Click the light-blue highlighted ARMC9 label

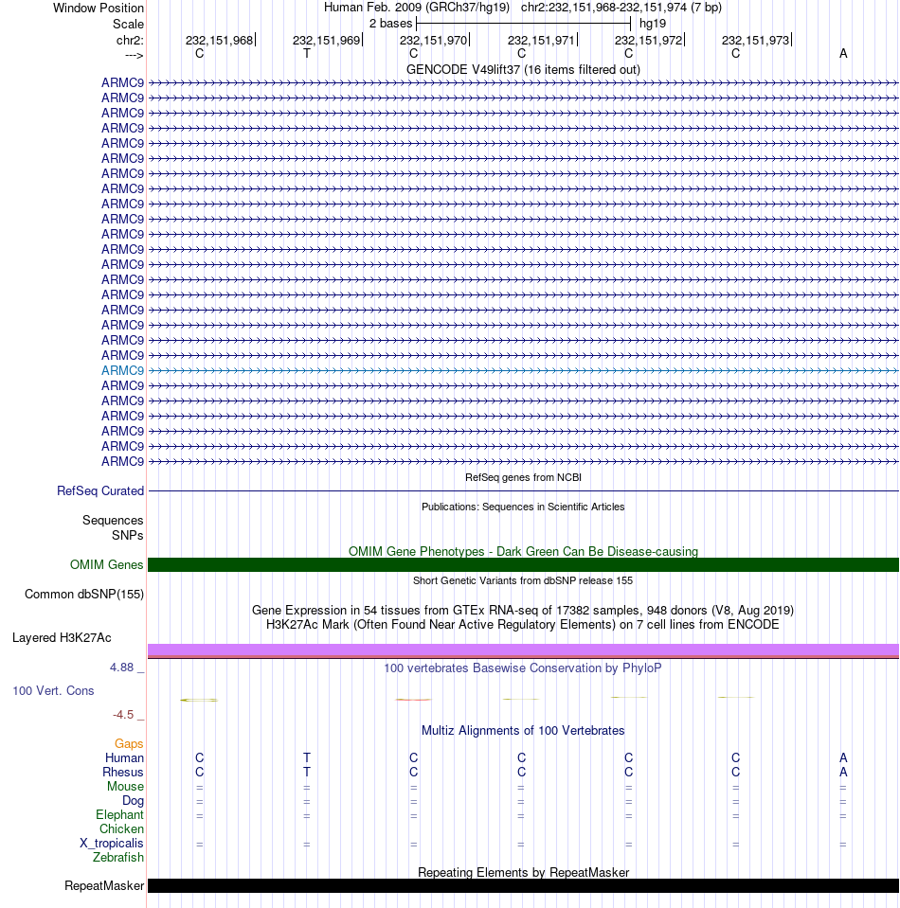(122, 370)
